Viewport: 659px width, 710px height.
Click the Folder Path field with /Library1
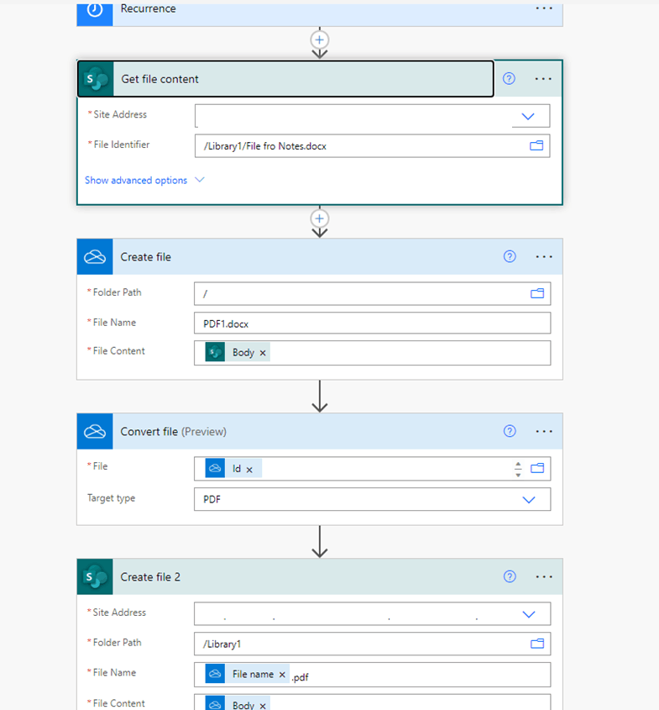coord(372,644)
